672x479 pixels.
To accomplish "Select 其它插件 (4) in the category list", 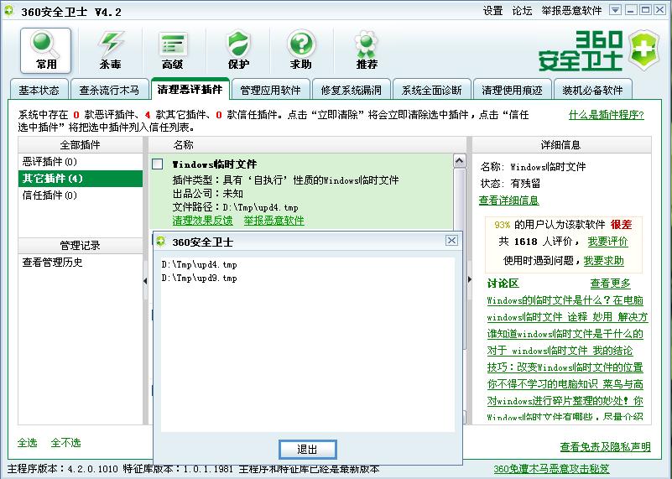I will pyautogui.click(x=81, y=179).
